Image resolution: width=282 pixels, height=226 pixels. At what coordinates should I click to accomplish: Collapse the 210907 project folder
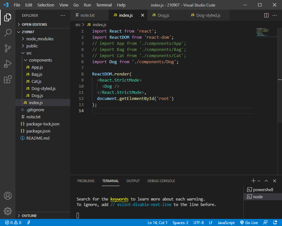pos(43,32)
